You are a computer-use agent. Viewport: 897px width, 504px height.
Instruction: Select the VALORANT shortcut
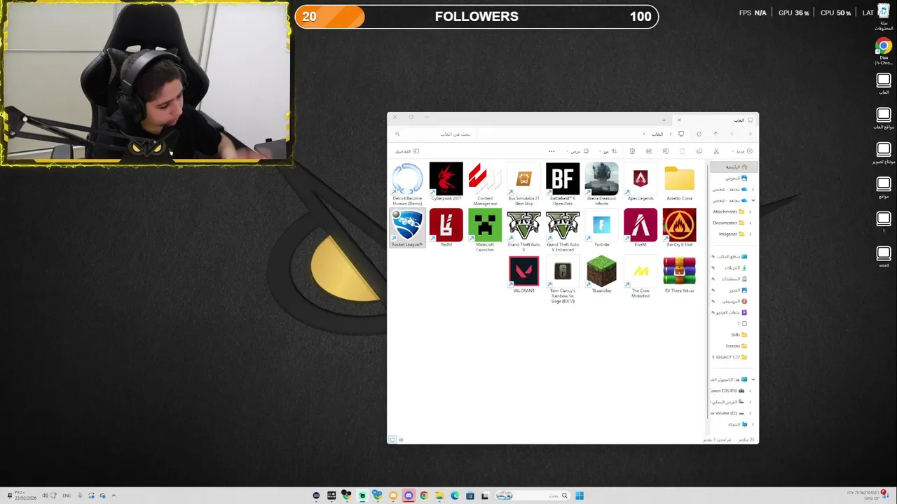pyautogui.click(x=524, y=274)
